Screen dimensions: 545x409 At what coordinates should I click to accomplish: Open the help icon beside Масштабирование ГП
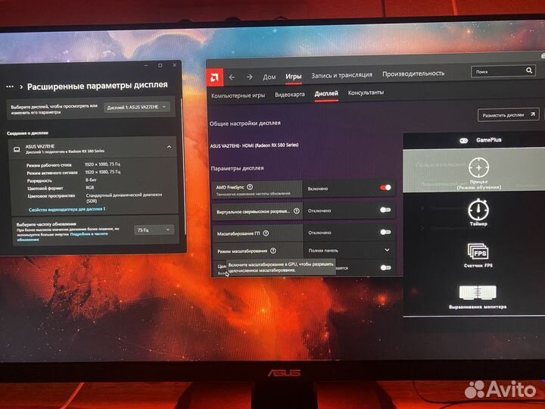(x=266, y=233)
